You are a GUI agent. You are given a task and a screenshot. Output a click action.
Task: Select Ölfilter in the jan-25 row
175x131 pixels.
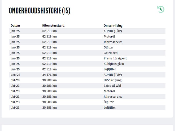[x=109, y=47]
